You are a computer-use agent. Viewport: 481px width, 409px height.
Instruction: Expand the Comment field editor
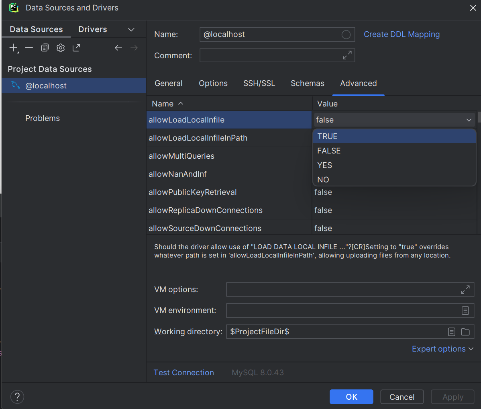point(347,55)
